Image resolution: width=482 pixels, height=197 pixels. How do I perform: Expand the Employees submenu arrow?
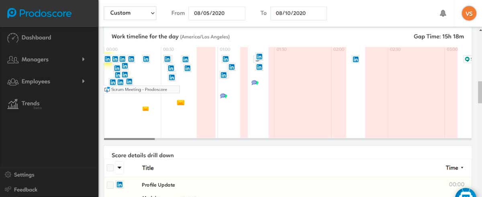(84, 81)
